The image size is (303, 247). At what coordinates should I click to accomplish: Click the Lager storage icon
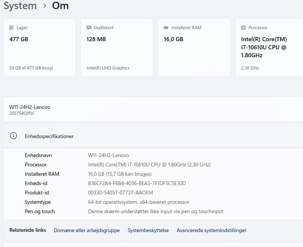12,28
